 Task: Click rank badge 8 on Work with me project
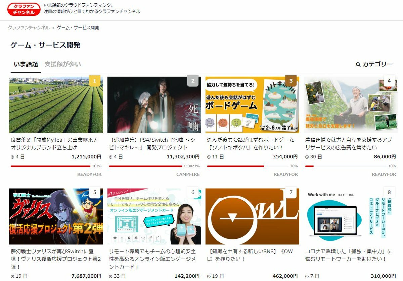[x=389, y=193]
